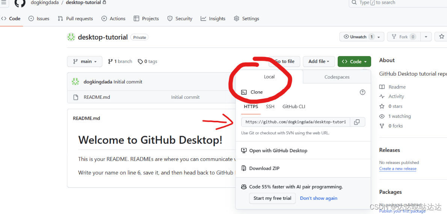Click the eye icon beside 1 watching
447x214 pixels.
[x=382, y=116]
